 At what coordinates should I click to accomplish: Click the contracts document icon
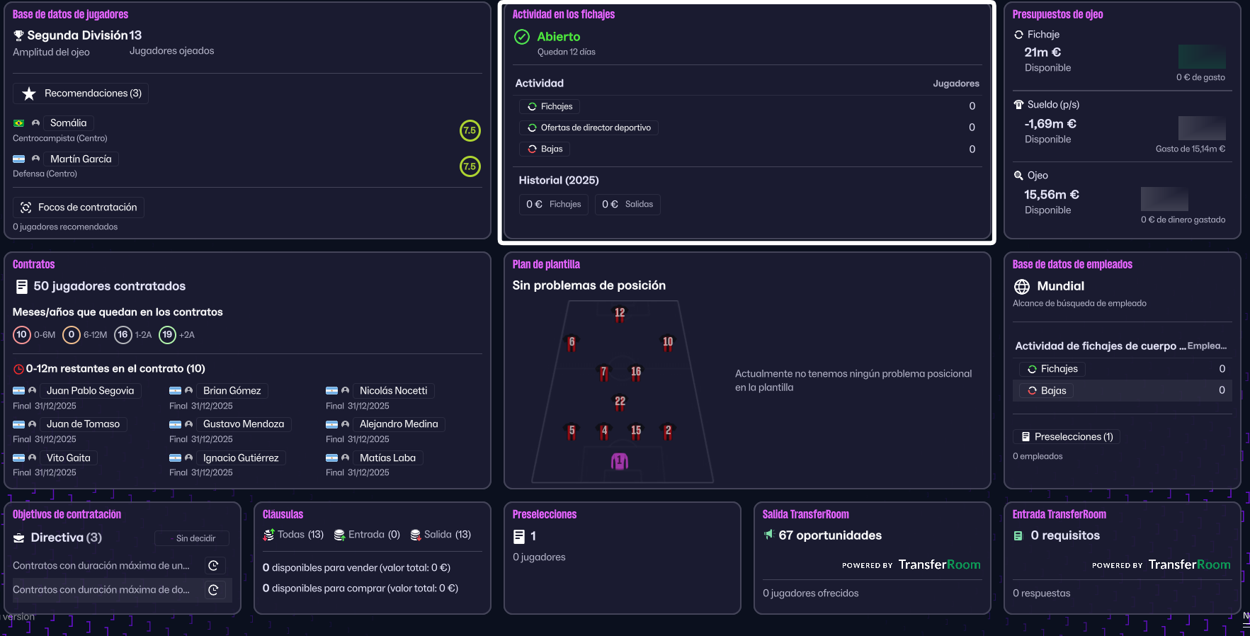coord(22,286)
